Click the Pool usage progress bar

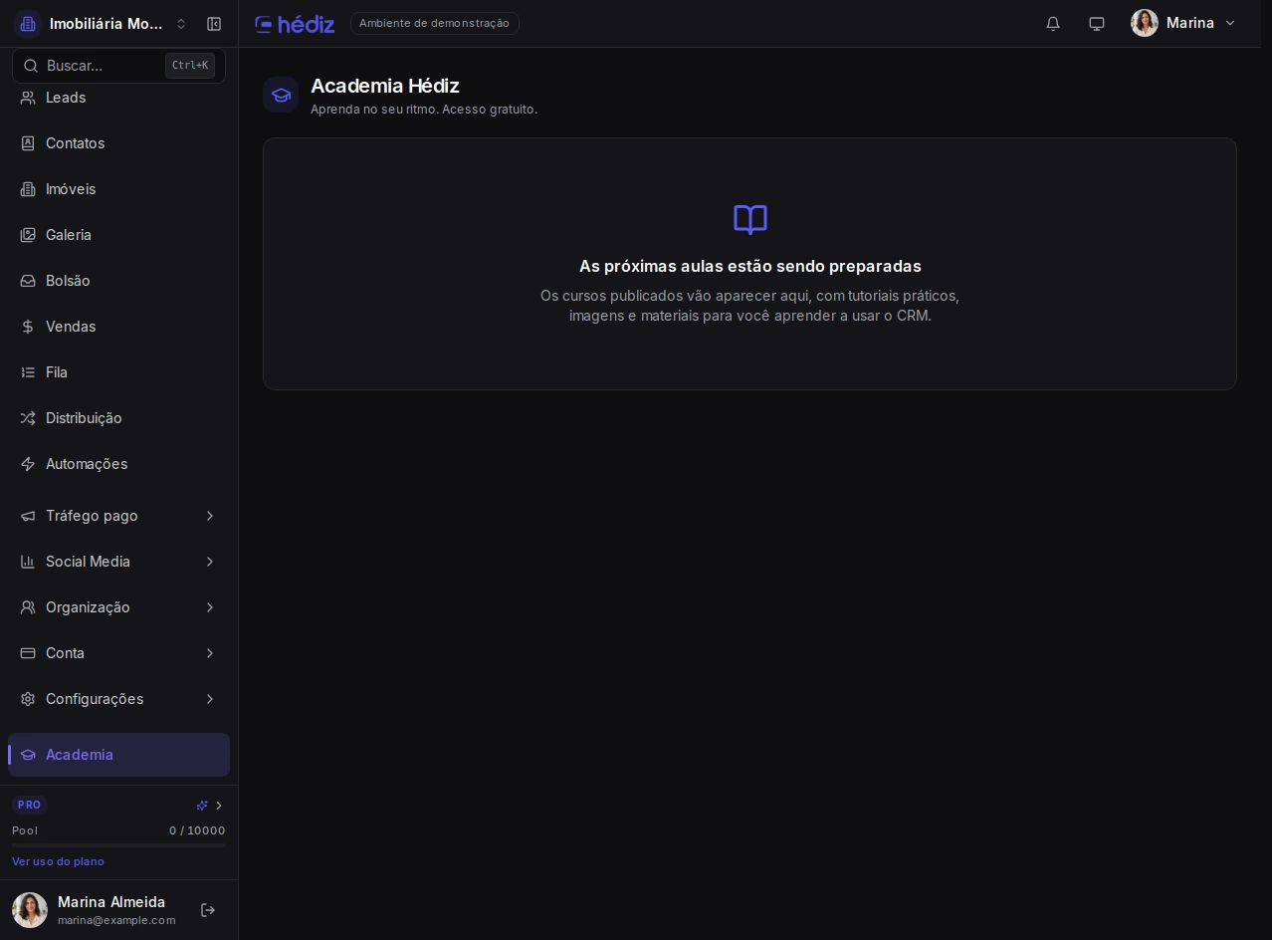click(118, 845)
